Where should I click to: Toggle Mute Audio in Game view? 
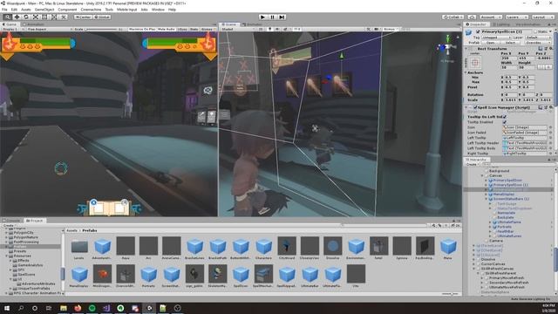coord(167,29)
